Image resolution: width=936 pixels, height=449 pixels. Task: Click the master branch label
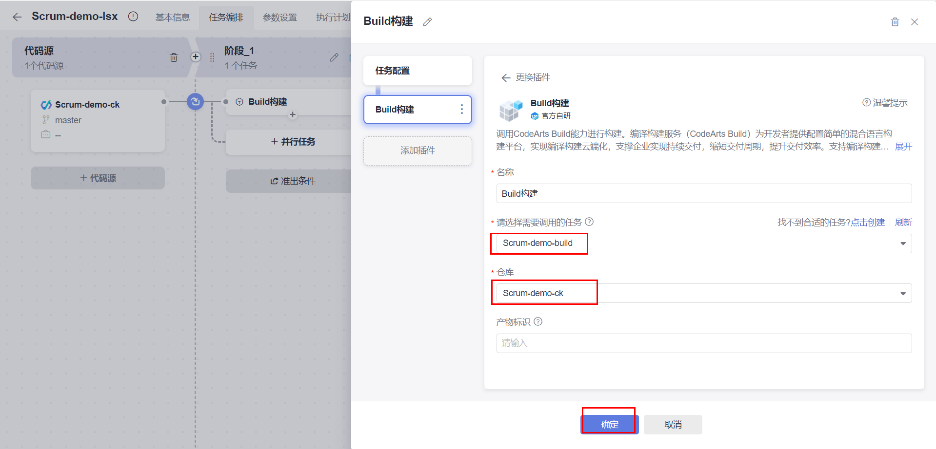68,120
